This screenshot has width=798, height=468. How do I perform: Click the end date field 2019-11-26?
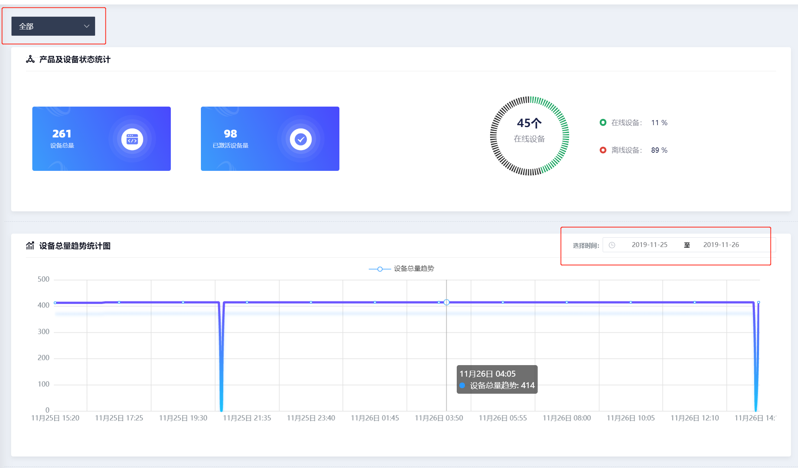point(721,245)
